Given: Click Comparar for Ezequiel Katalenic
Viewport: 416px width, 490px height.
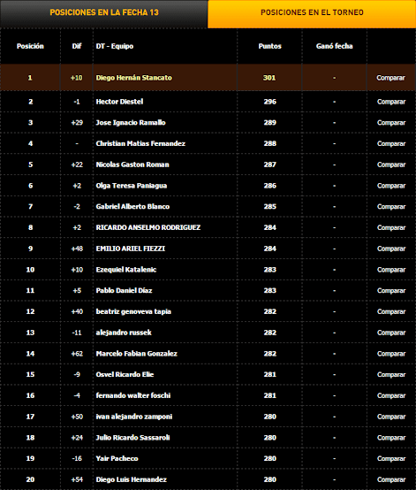Looking at the screenshot, I should pos(391,270).
